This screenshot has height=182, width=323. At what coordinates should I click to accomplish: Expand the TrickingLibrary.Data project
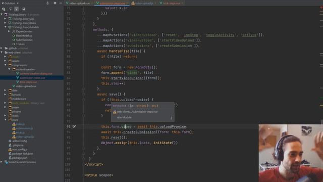pyautogui.click(x=6, y=23)
